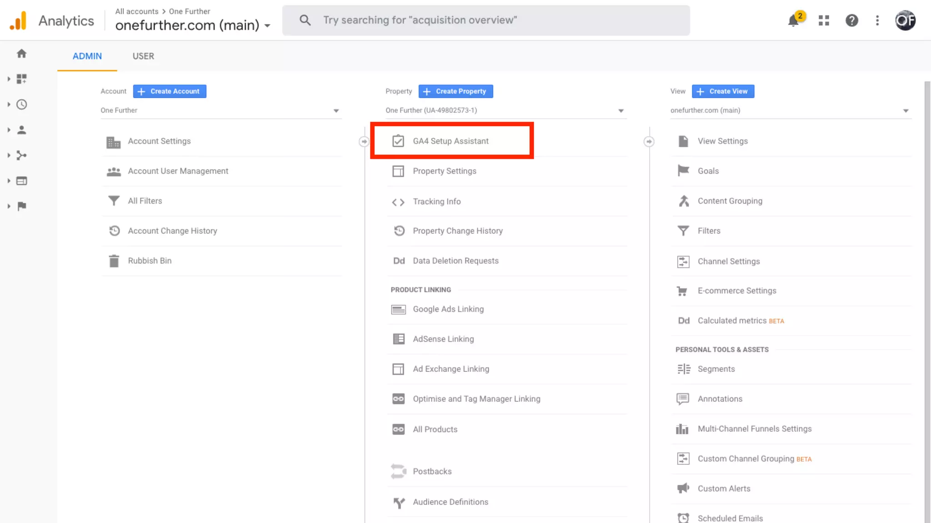Screen dimensions: 931x523
Task: Click the OF account avatar
Action: pyautogui.click(x=905, y=20)
